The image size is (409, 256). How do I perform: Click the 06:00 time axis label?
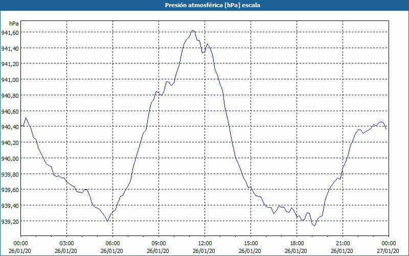112,244
